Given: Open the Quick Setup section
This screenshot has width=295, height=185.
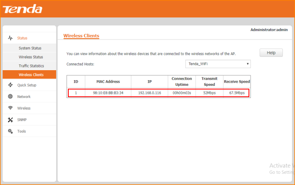Looking at the screenshot, I should click(27, 85).
